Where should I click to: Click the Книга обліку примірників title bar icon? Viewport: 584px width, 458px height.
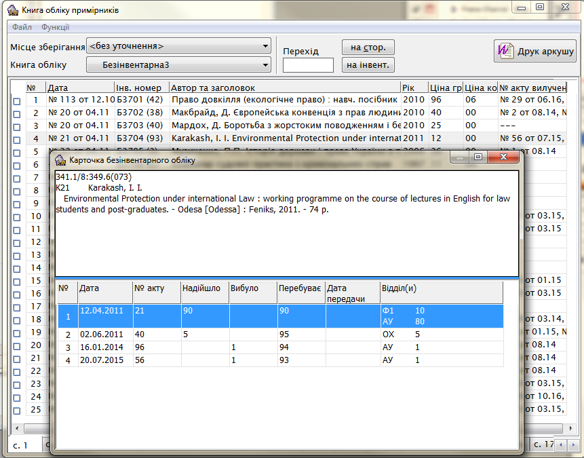(12, 9)
